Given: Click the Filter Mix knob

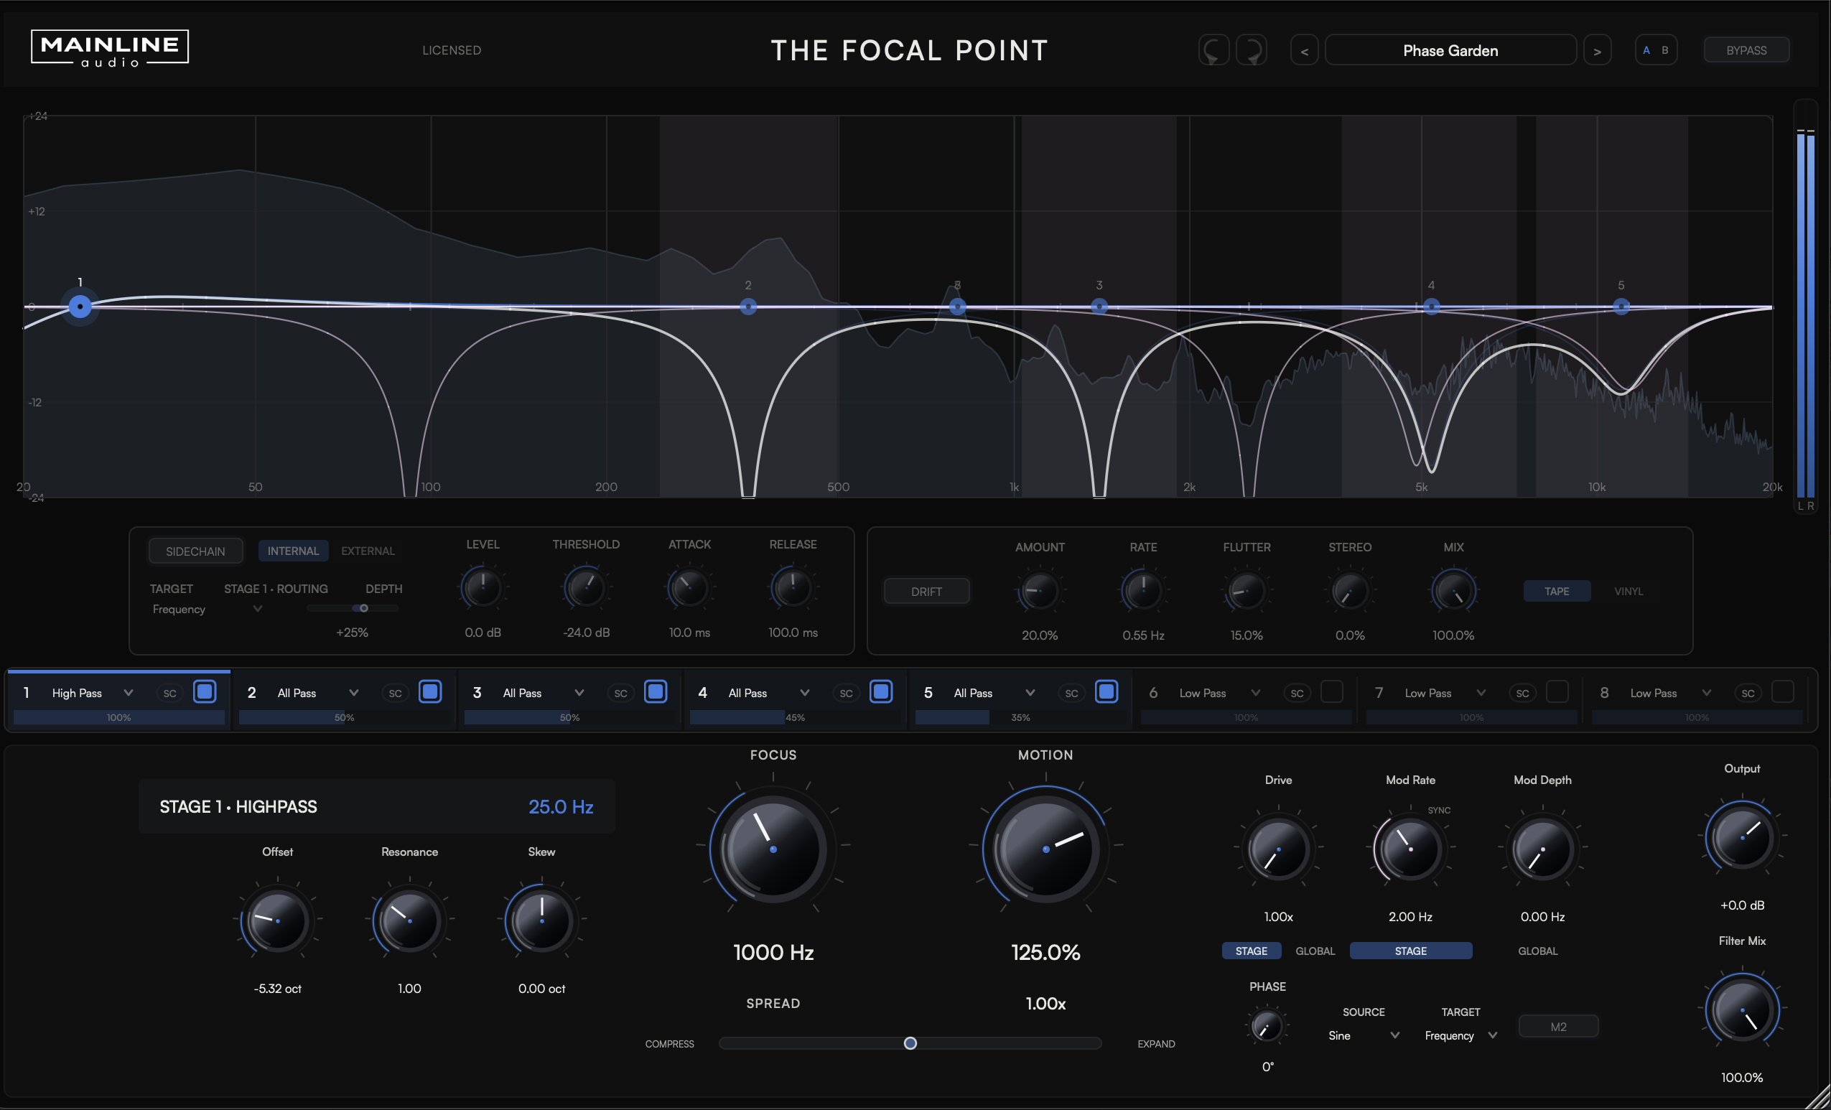Looking at the screenshot, I should point(1742,1009).
